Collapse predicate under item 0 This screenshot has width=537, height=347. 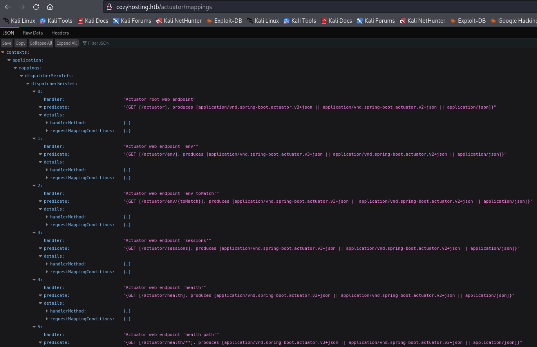tap(41, 107)
